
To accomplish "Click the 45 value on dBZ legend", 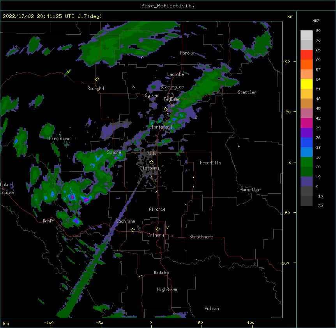I will (x=318, y=109).
